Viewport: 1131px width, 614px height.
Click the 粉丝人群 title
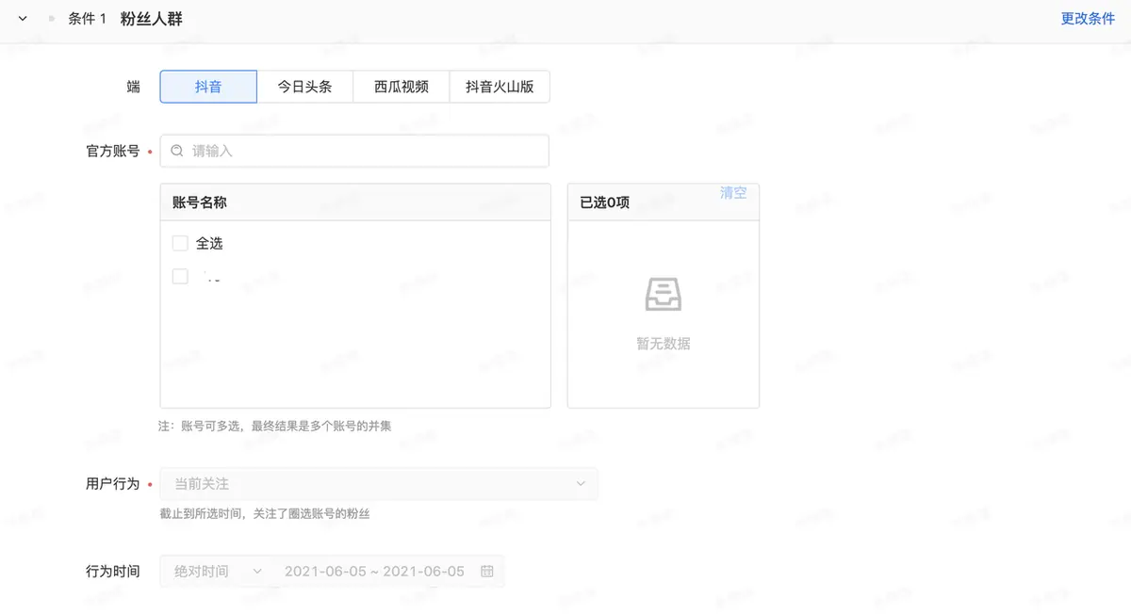[152, 19]
